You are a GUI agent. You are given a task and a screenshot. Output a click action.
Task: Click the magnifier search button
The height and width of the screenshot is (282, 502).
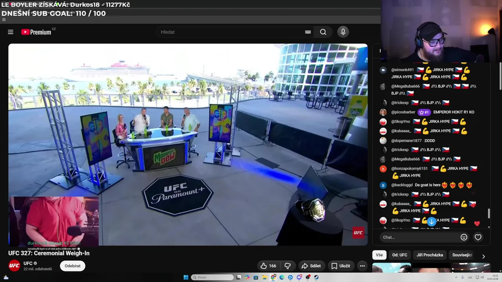click(x=323, y=32)
